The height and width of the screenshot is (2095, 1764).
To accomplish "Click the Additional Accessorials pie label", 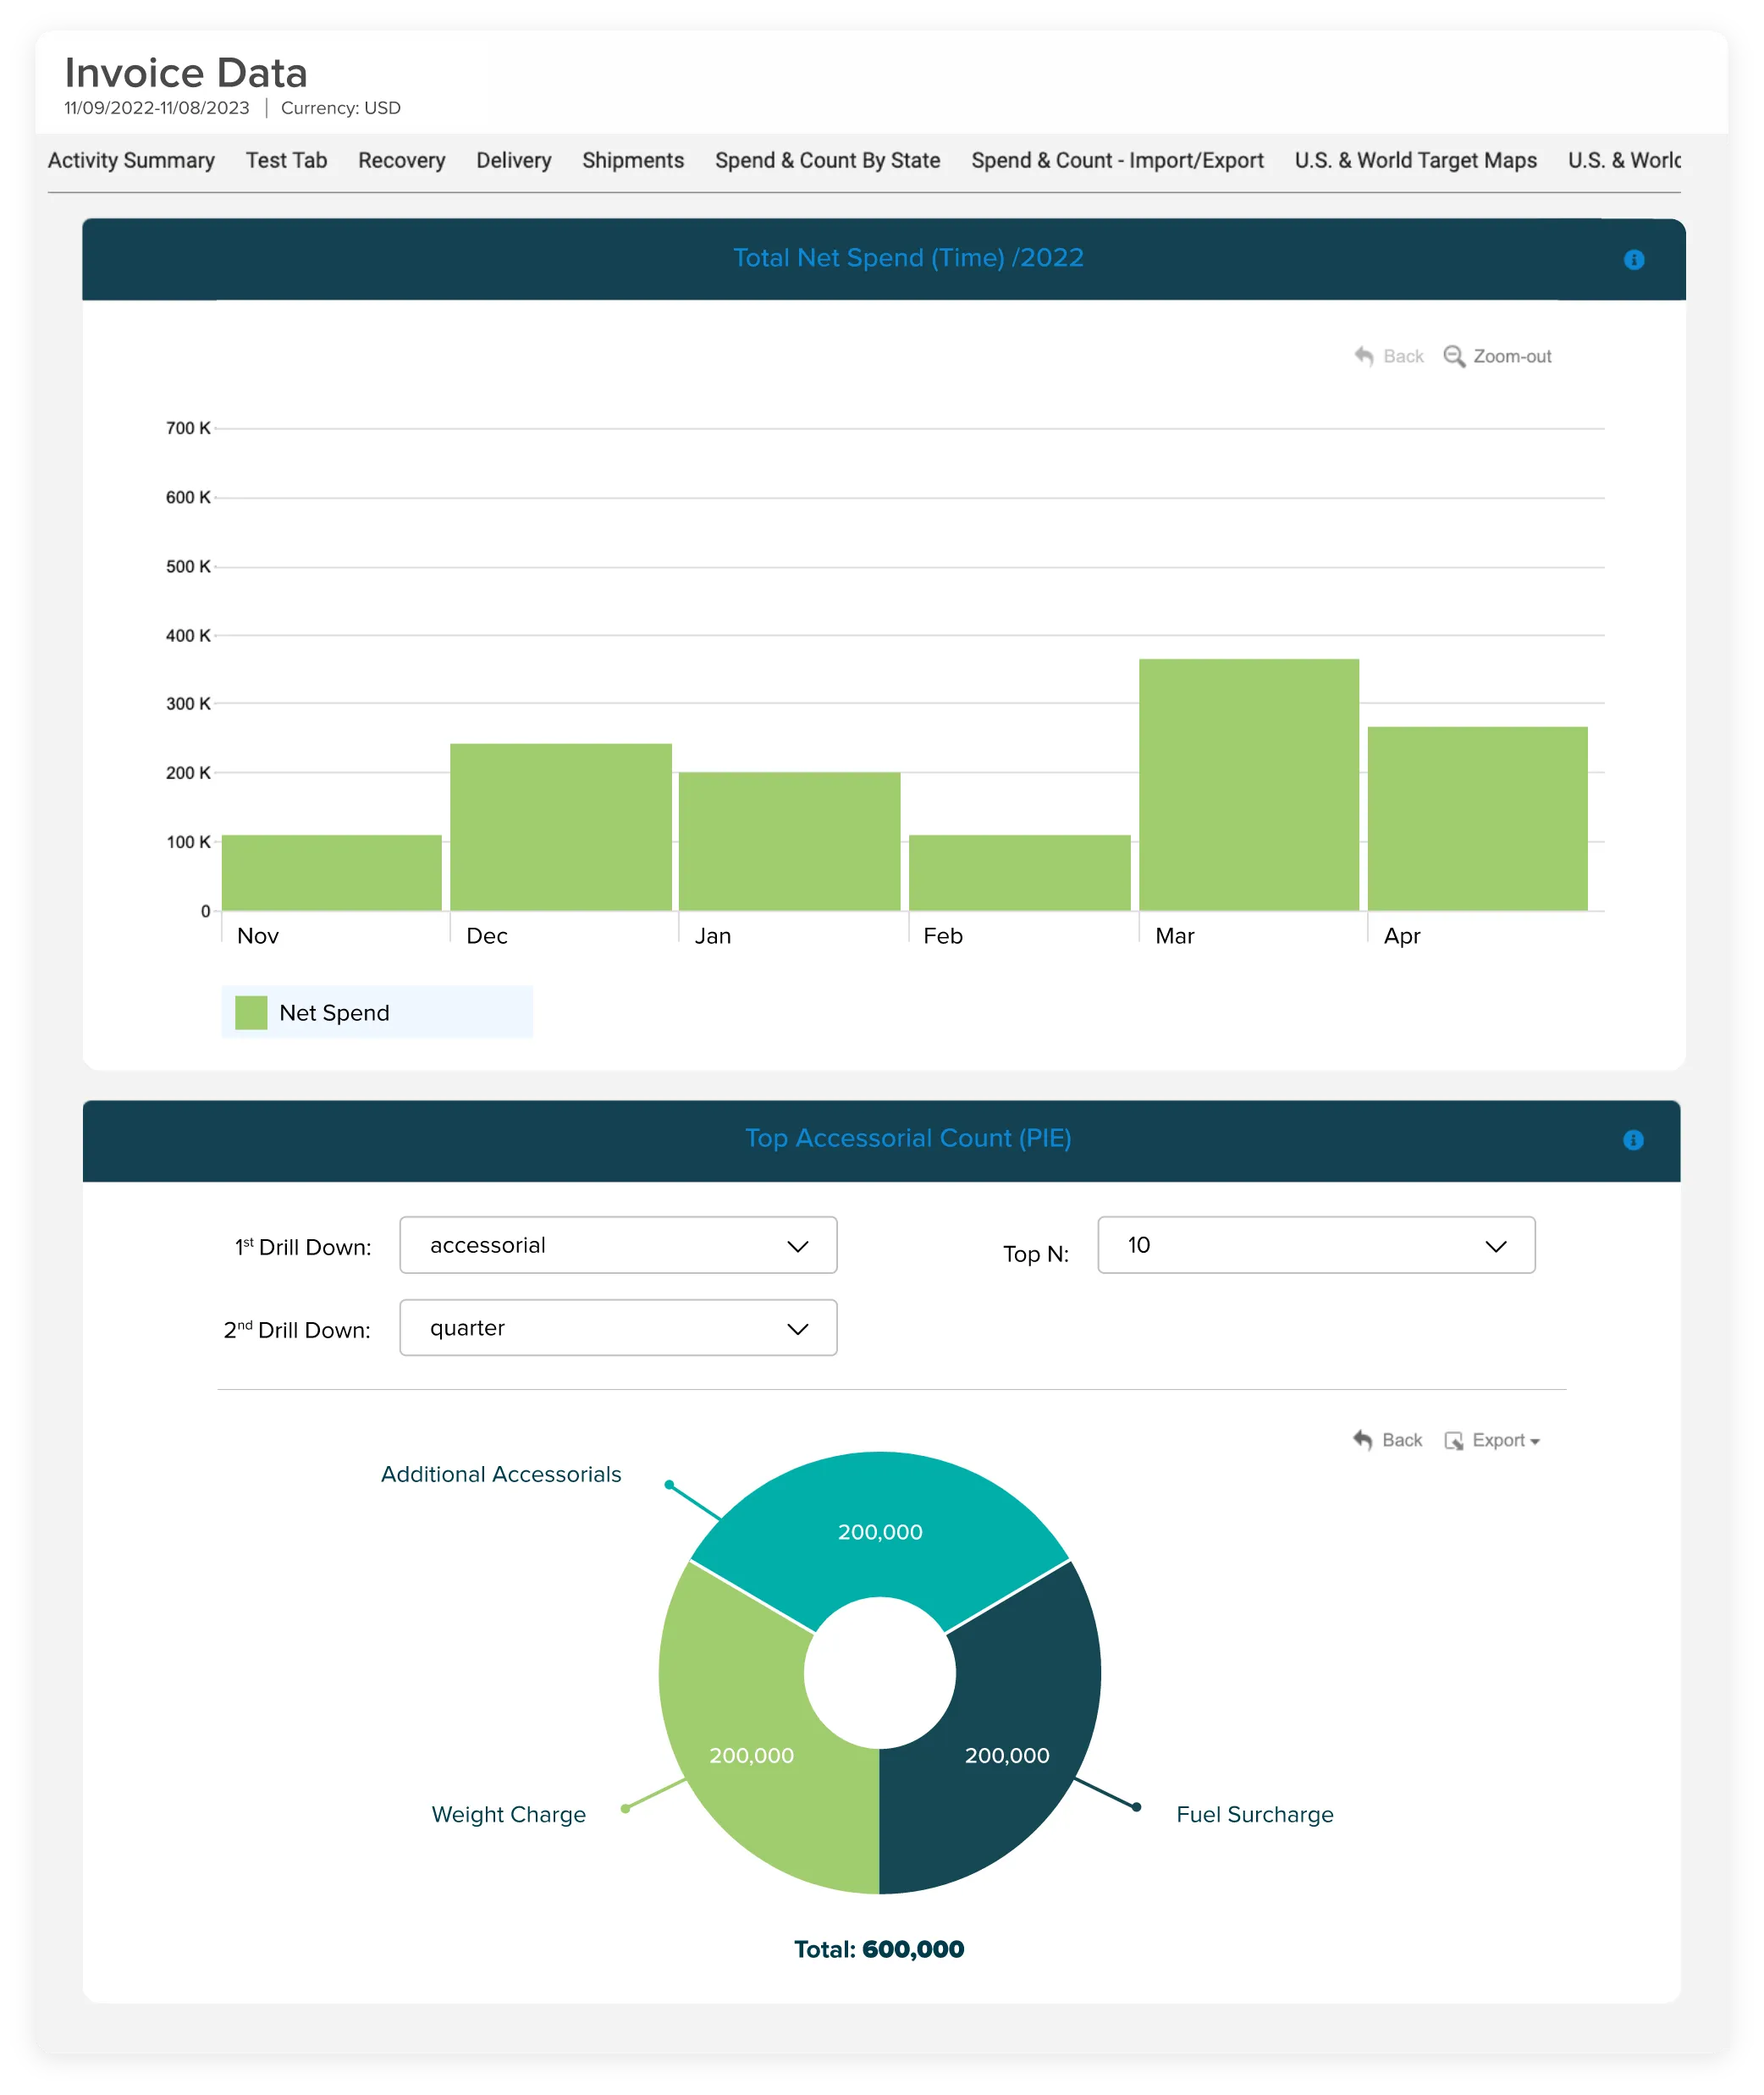I will click(500, 1474).
